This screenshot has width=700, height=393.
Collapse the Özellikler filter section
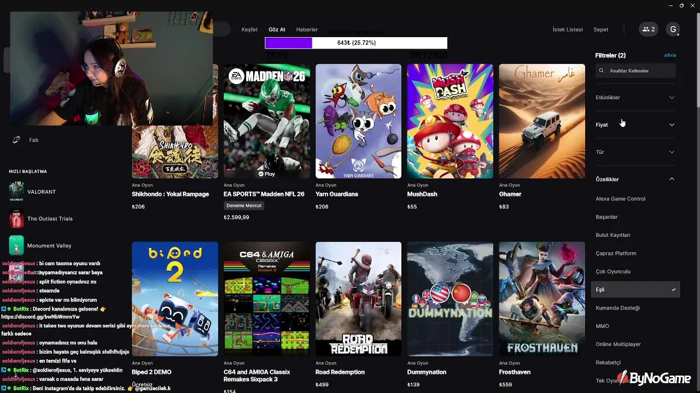[635, 180]
